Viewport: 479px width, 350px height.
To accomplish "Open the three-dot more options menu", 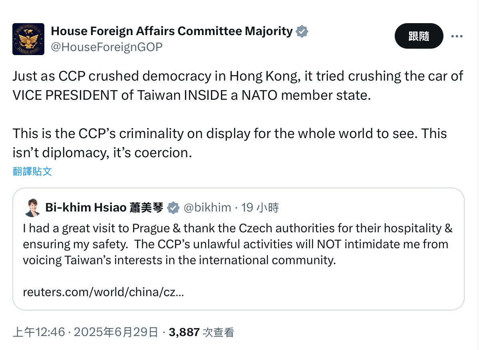I will pyautogui.click(x=457, y=36).
